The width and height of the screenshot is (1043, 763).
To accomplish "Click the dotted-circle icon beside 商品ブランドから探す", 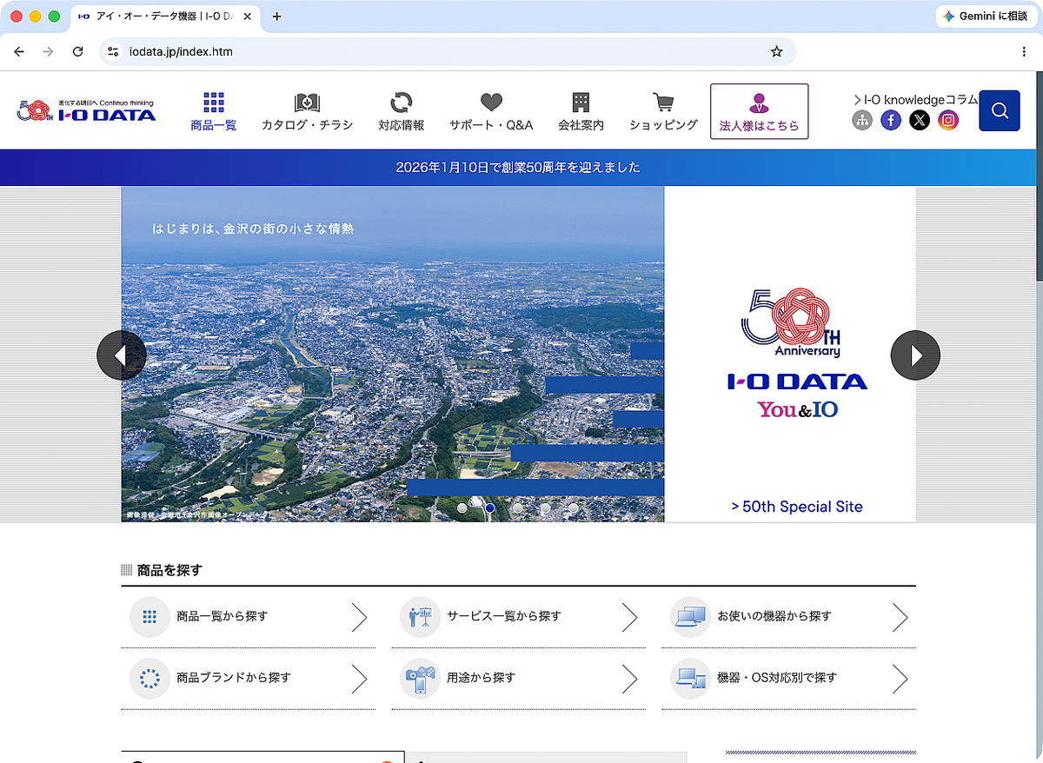I will 149,679.
